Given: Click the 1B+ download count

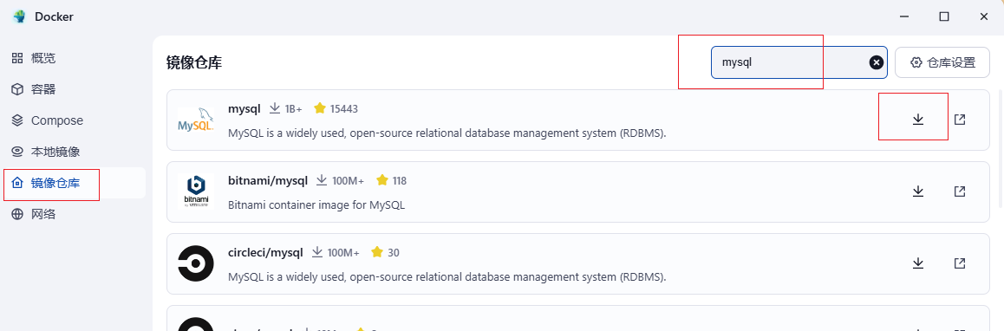Looking at the screenshot, I should click(293, 109).
